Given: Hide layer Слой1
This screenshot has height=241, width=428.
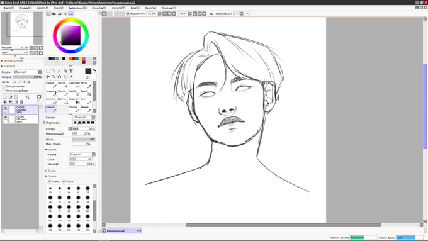Looking at the screenshot, I should tap(6, 118).
